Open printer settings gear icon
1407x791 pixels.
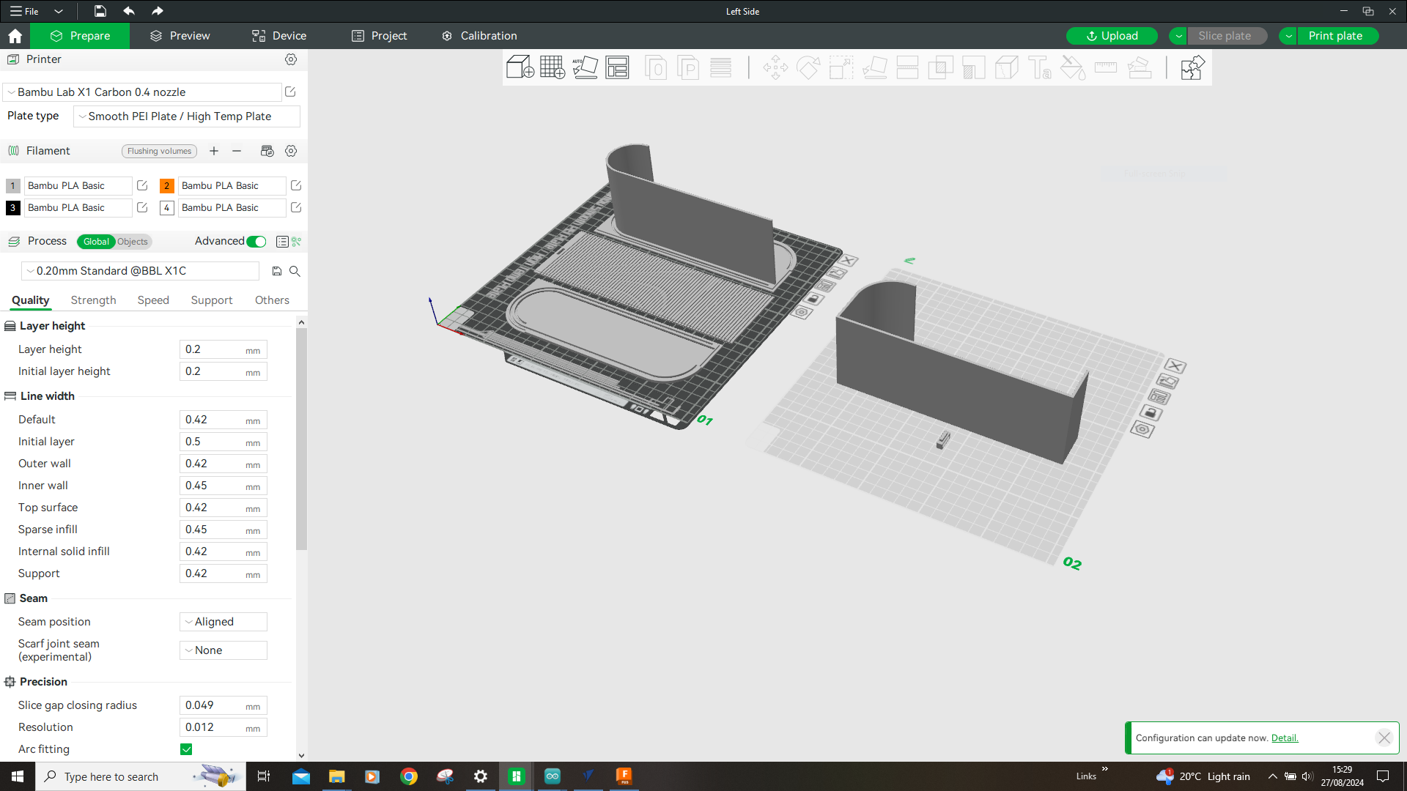(291, 59)
